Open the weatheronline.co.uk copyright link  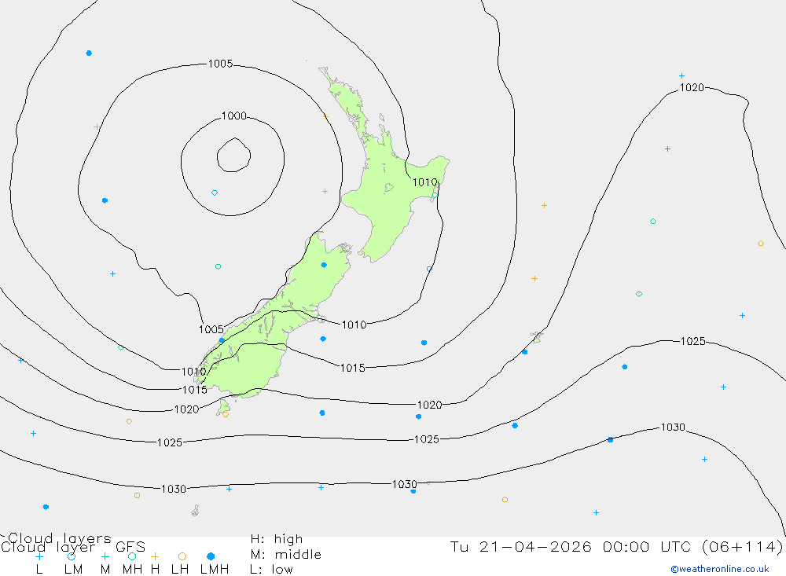pos(720,569)
